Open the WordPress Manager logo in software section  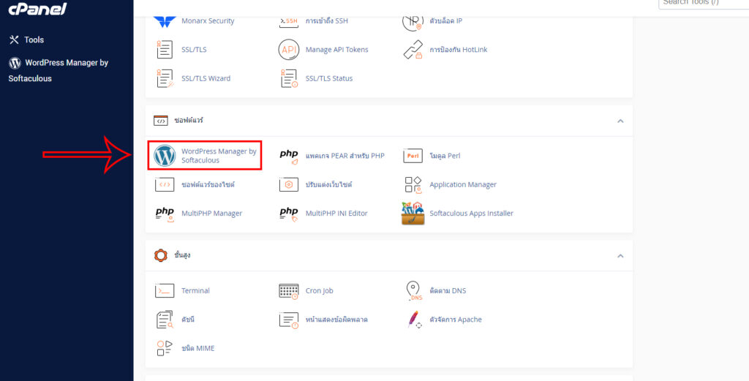[x=165, y=156]
